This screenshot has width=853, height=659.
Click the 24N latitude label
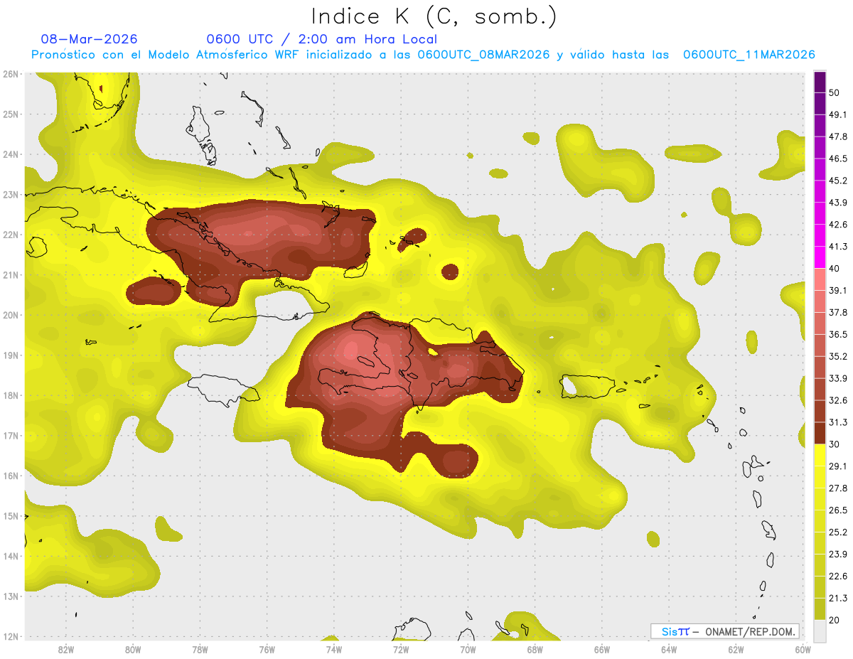click(11, 154)
